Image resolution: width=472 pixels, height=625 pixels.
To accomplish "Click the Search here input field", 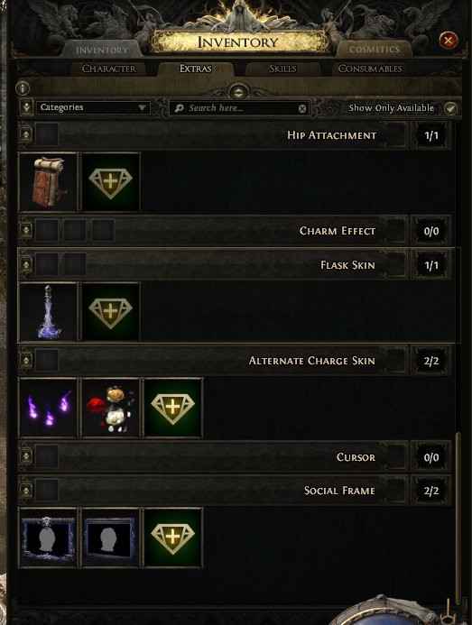I will coord(239,108).
